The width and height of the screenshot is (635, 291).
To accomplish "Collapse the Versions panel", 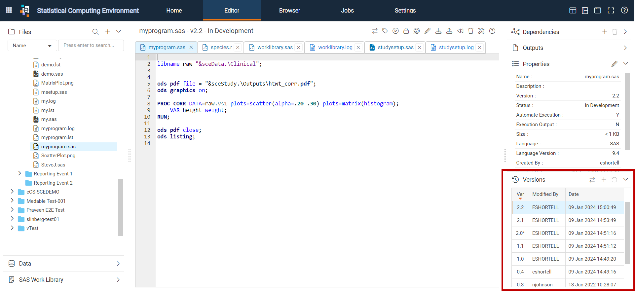I will 626,179.
